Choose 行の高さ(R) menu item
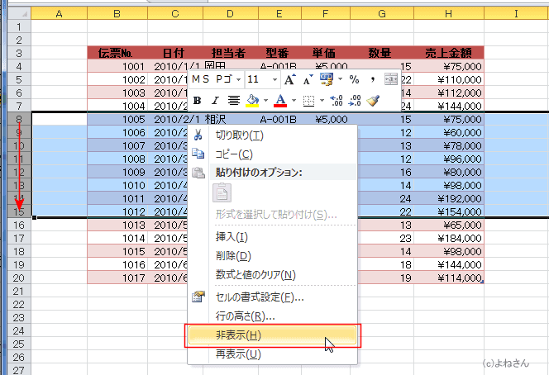The height and width of the screenshot is (375, 549). click(x=272, y=316)
